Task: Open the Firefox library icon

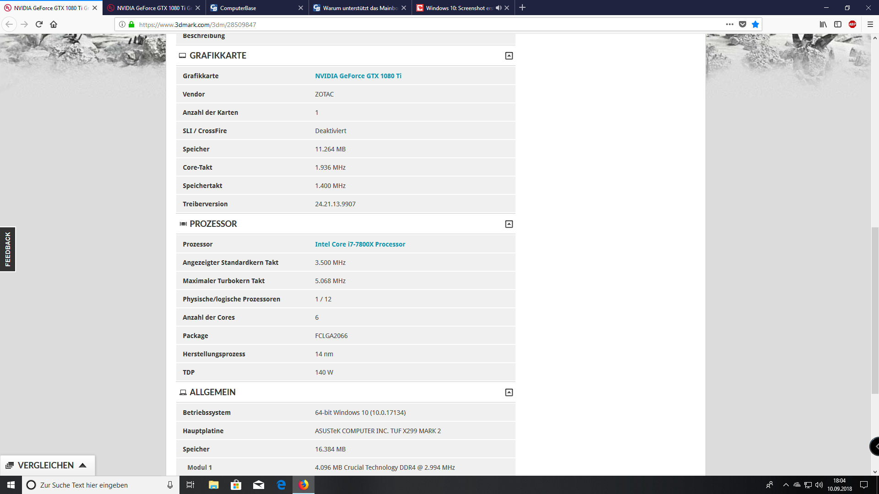Action: click(x=823, y=24)
